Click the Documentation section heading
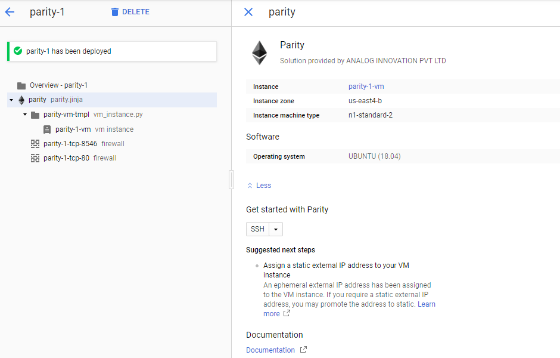 coord(274,335)
